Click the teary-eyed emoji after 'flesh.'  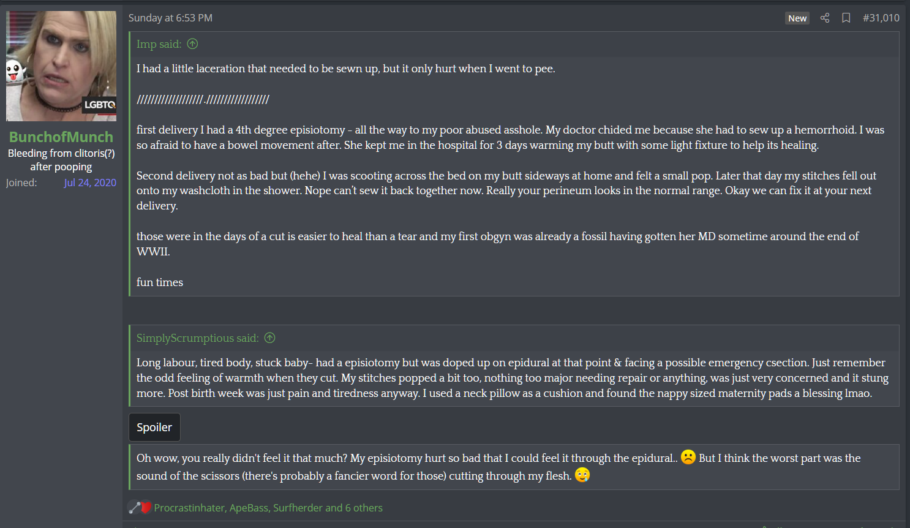pos(582,475)
